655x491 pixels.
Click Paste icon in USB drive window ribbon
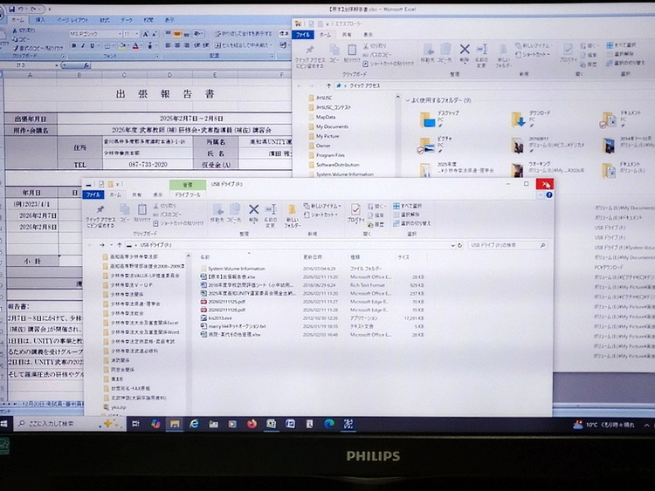pyautogui.click(x=142, y=213)
